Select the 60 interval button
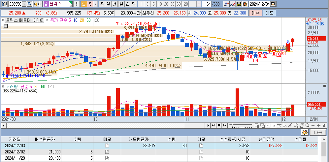This screenshot has height=162, width=329. [x=179, y=4]
